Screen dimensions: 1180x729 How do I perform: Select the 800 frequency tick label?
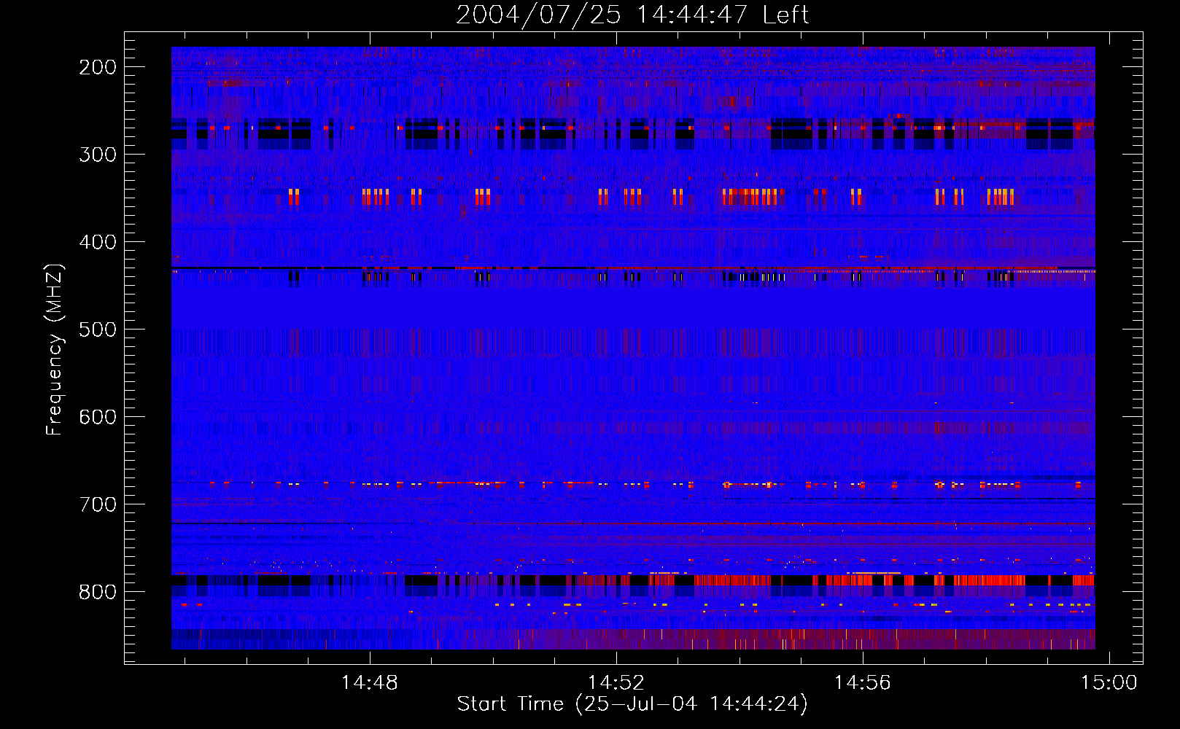click(x=98, y=592)
